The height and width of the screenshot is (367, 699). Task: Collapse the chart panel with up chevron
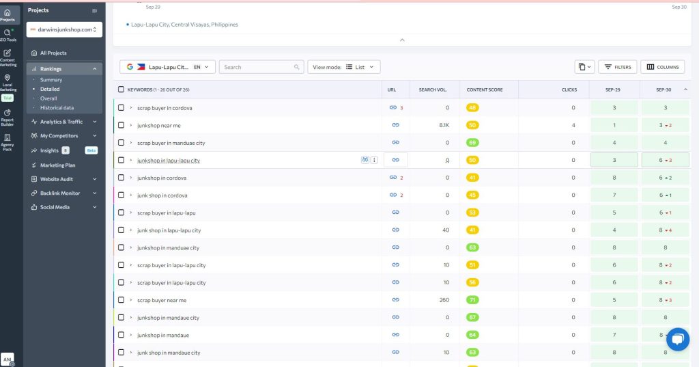point(402,40)
